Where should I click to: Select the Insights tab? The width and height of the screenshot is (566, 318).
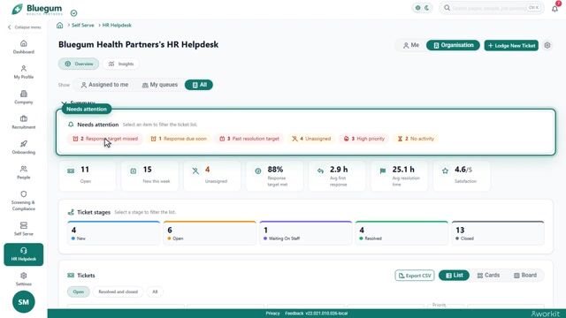click(121, 64)
